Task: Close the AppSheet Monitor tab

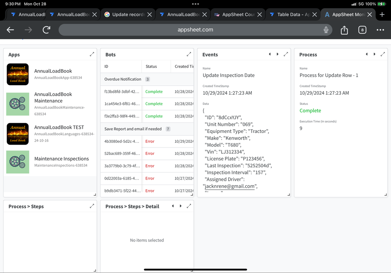Action: [369, 14]
